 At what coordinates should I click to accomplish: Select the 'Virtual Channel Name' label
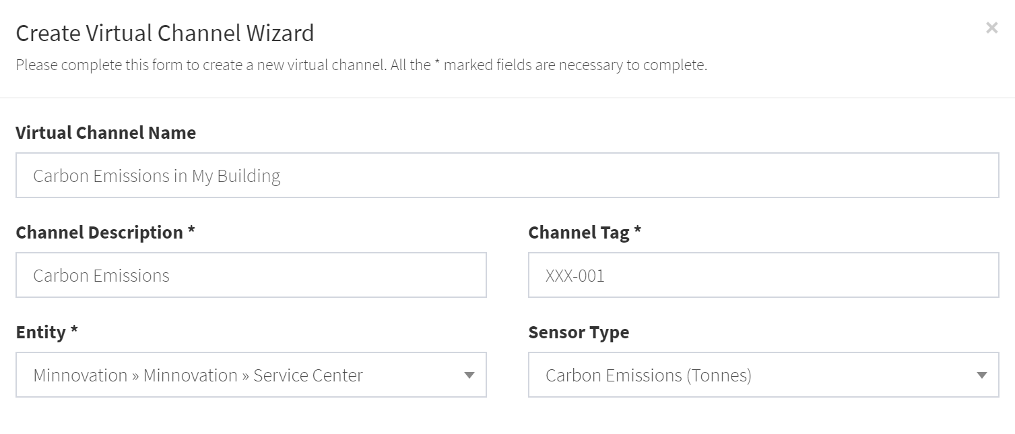[x=106, y=133]
